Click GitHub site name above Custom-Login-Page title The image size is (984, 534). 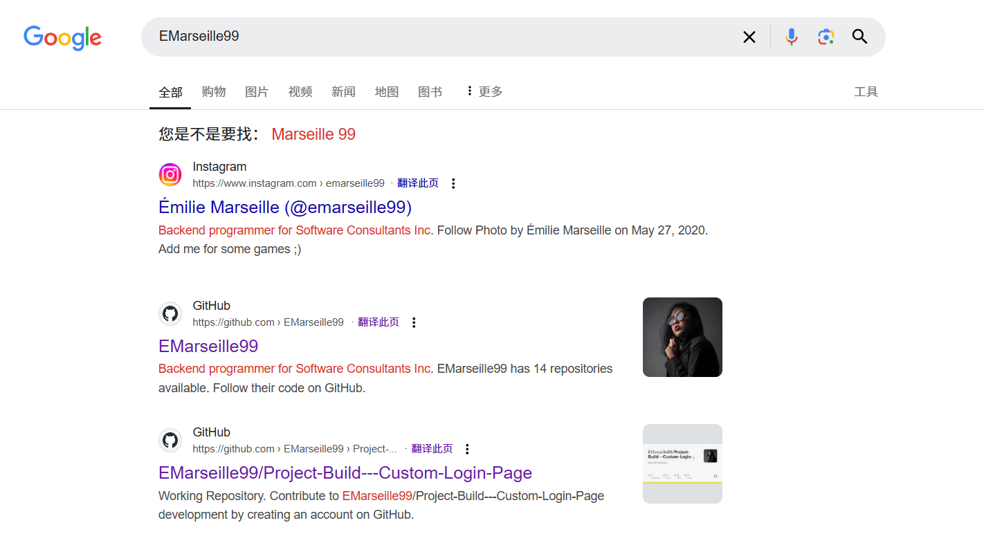coord(211,432)
